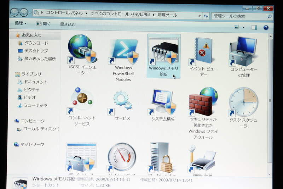The width and height of the screenshot is (283, 189).
Task: Click the help question mark icon
Action: [x=266, y=28]
